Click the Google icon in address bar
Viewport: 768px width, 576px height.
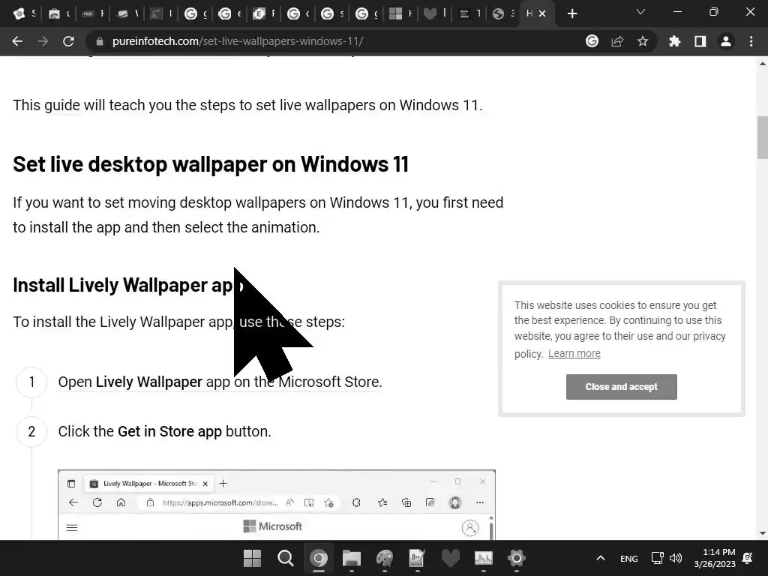(592, 41)
